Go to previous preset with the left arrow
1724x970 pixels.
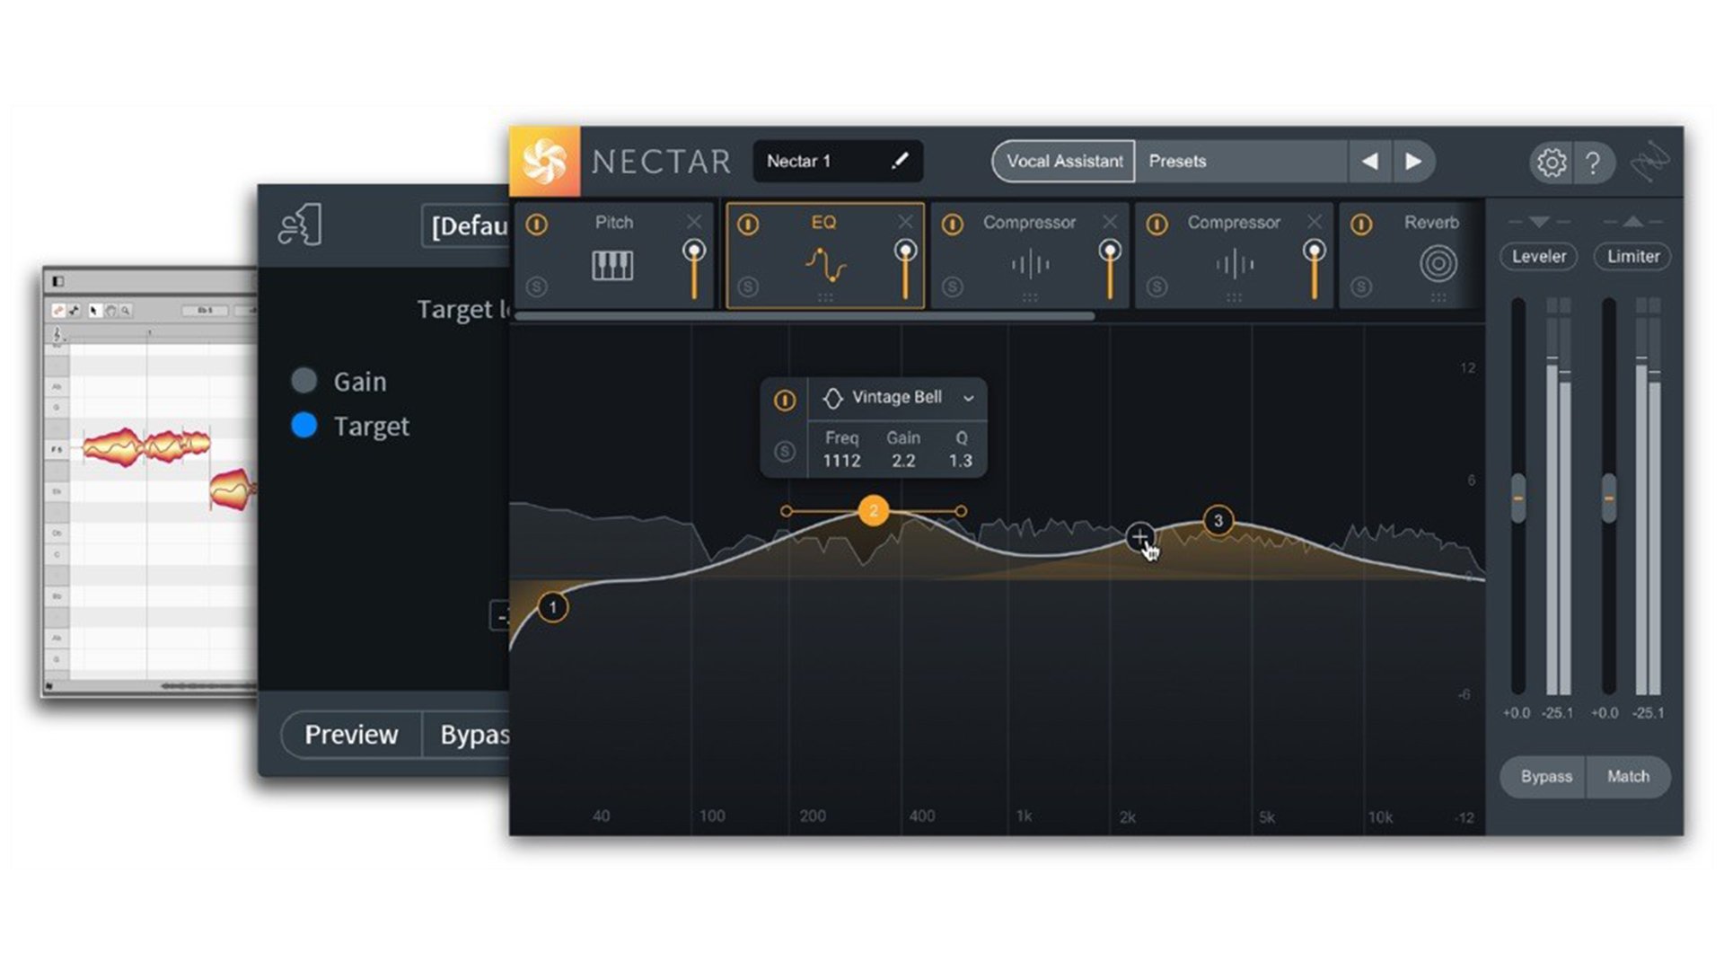[x=1371, y=162]
